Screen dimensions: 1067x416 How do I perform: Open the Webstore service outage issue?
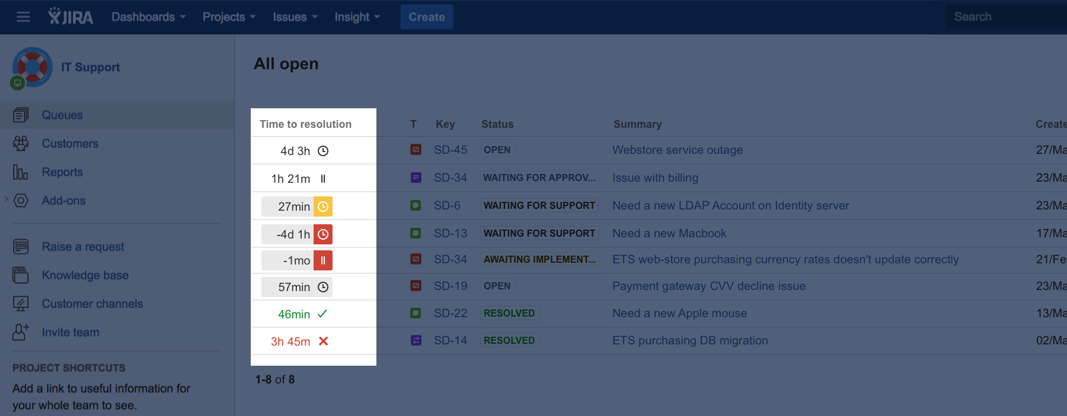pyautogui.click(x=677, y=150)
